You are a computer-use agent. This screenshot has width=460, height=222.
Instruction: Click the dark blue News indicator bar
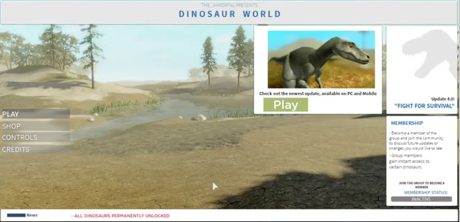click(x=16, y=215)
